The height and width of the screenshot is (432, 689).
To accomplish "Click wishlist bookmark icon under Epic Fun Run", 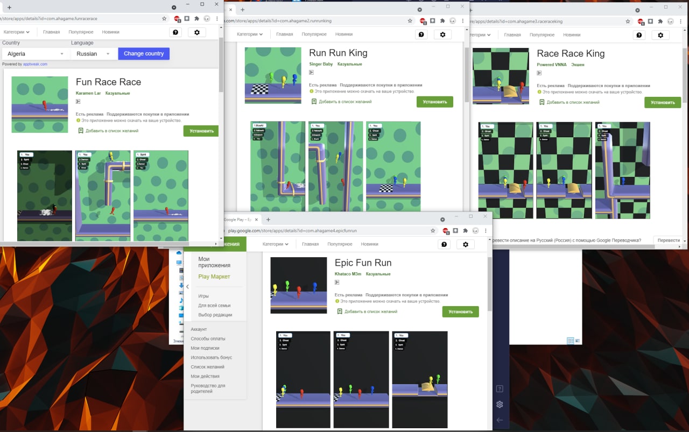I will coord(340,311).
